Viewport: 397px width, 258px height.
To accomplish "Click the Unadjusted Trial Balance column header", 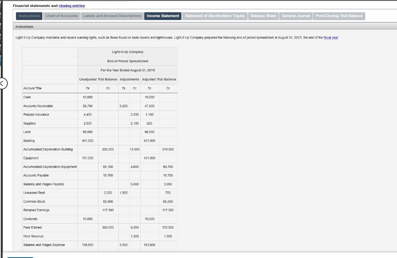I will point(98,80).
